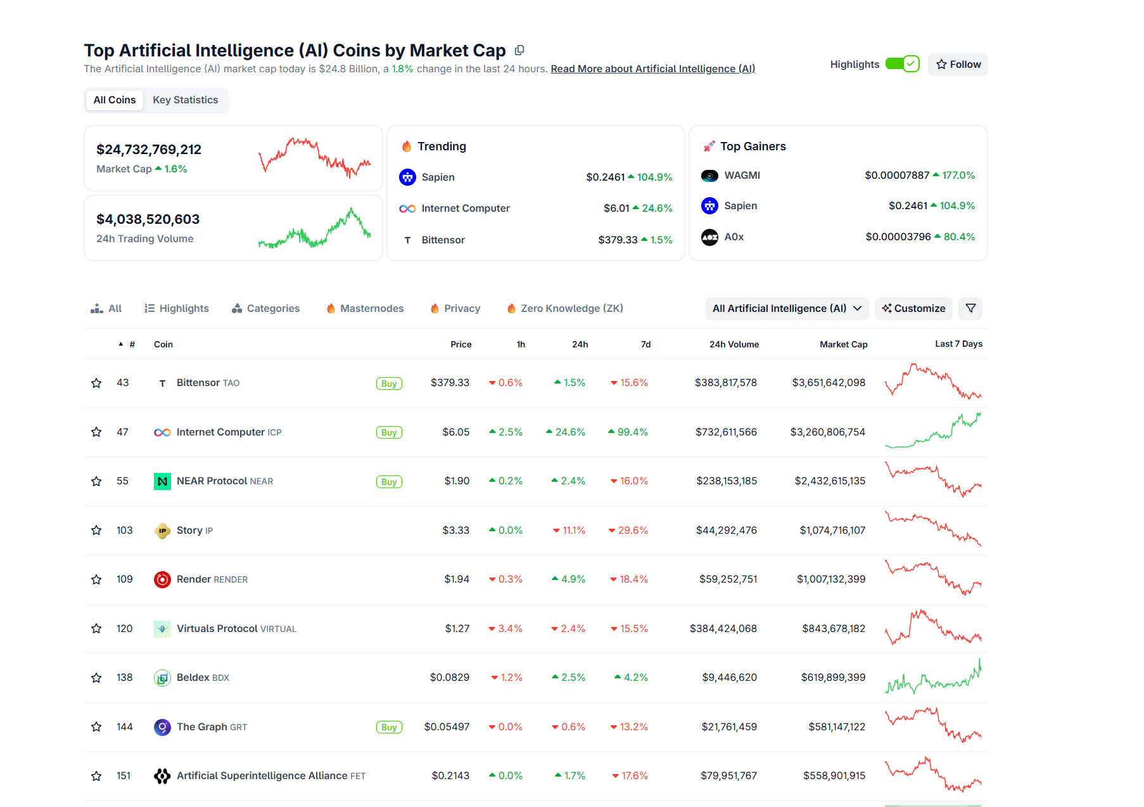Open the Market Cap sparkline chart

[x=314, y=157]
